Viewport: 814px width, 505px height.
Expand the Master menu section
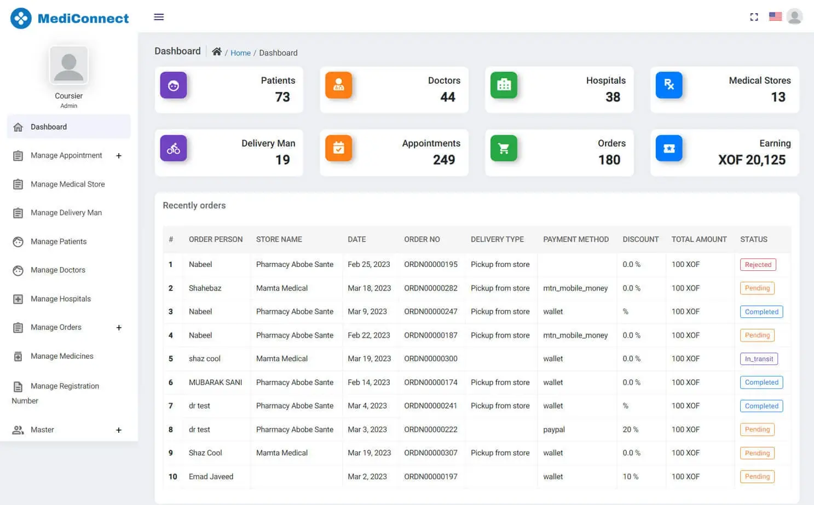pyautogui.click(x=119, y=430)
